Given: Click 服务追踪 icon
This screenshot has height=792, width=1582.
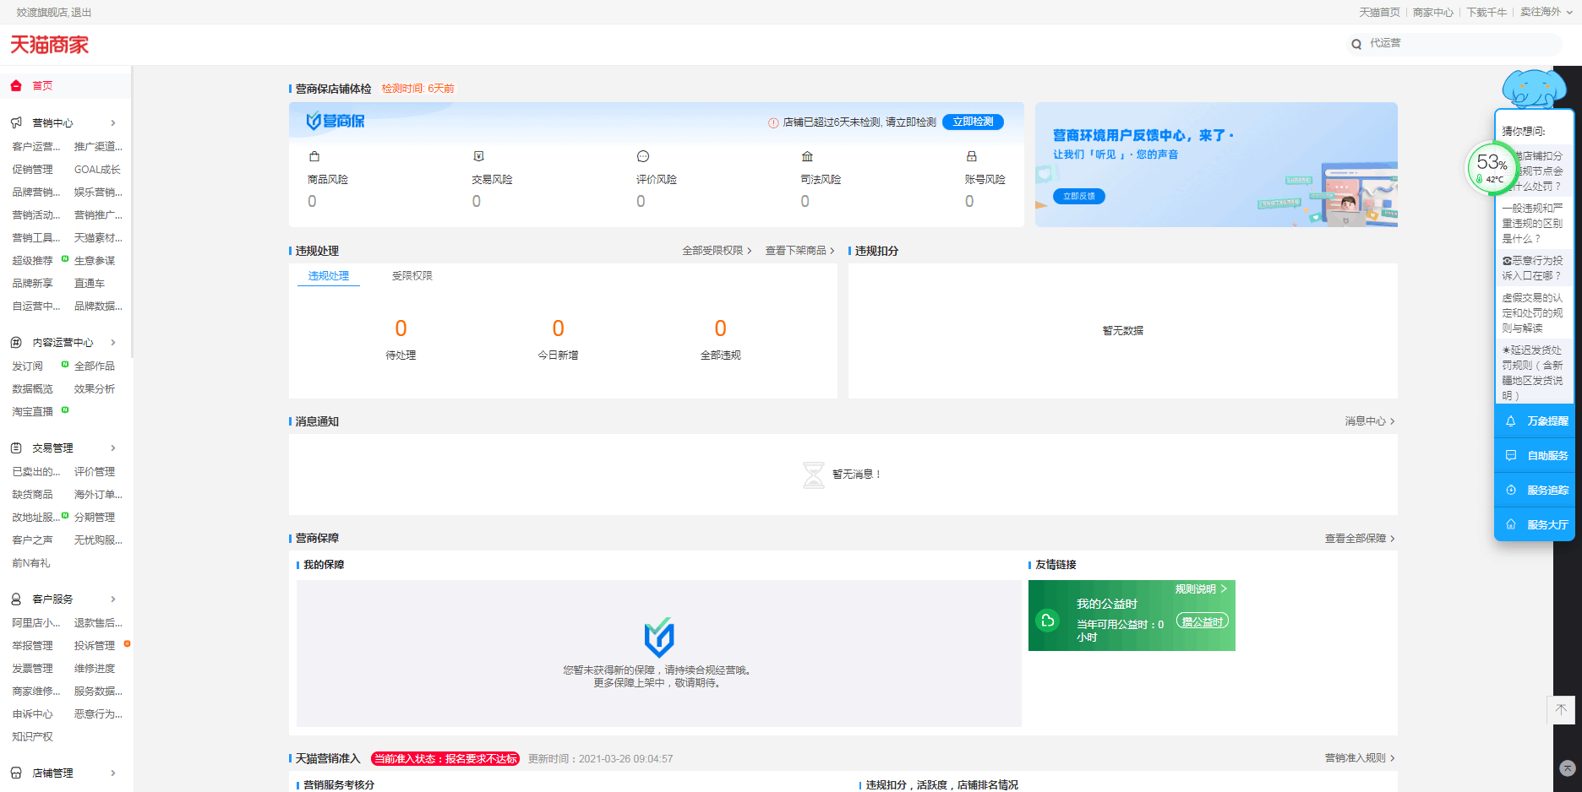Looking at the screenshot, I should pyautogui.click(x=1511, y=490).
